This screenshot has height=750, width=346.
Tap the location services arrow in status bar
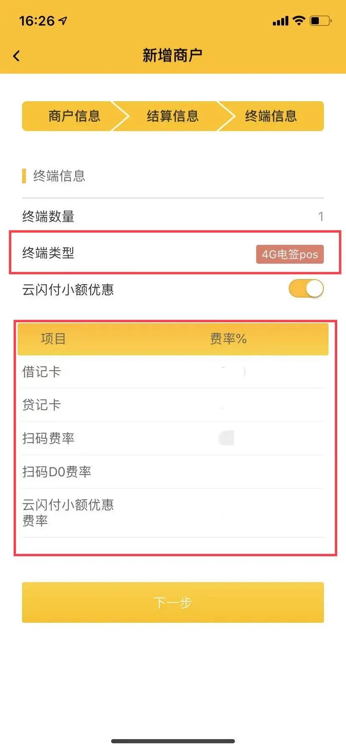click(x=62, y=20)
